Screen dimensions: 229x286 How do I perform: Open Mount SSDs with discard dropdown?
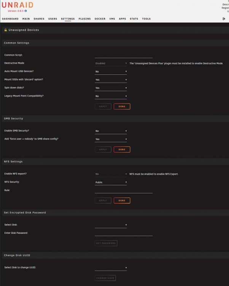pyautogui.click(x=111, y=80)
